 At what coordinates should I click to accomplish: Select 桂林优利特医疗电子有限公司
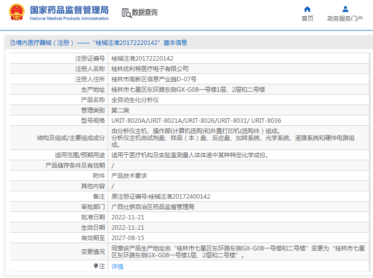[x=150, y=69]
